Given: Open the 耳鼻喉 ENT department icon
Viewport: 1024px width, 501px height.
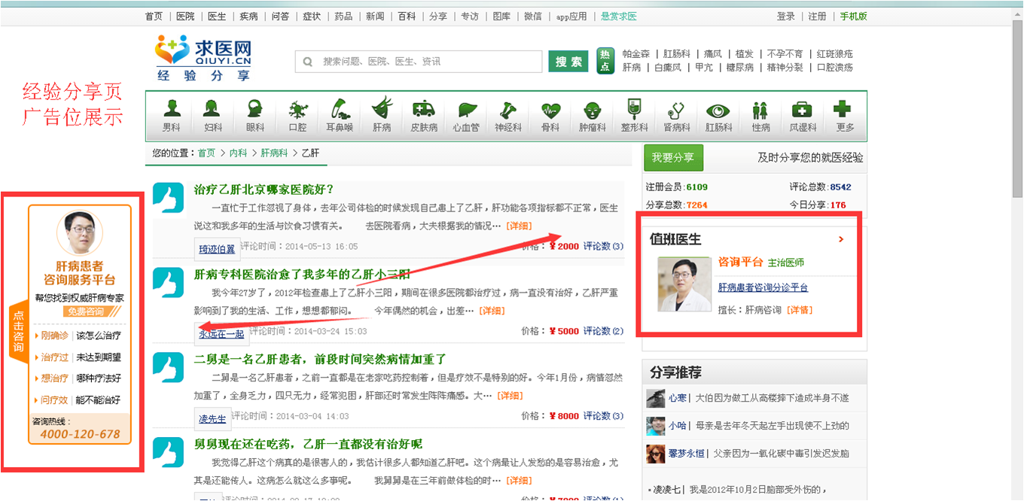Looking at the screenshot, I should tap(340, 114).
